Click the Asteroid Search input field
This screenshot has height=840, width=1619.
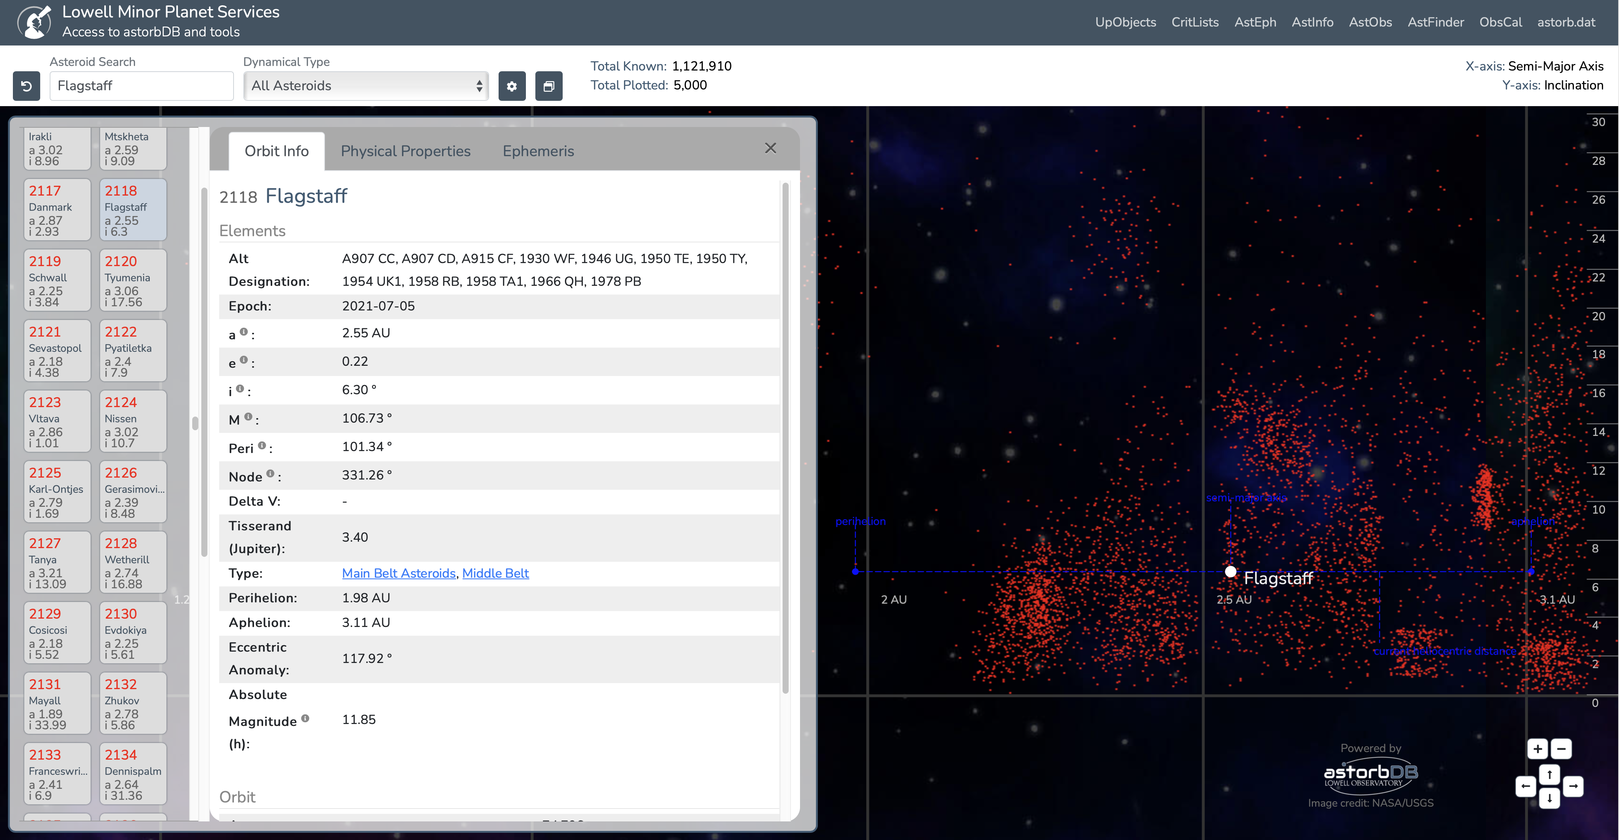tap(141, 86)
